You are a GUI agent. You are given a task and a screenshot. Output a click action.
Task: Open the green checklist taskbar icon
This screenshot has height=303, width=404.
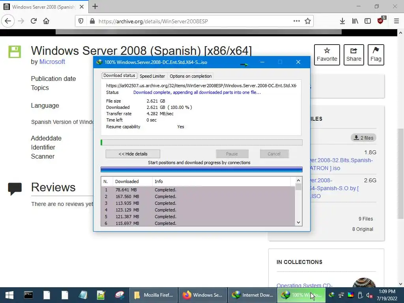tap(101, 295)
